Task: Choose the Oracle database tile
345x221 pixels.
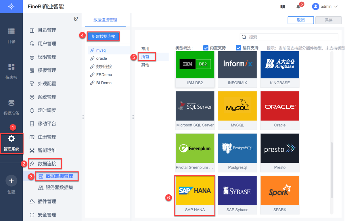Action: coord(280,110)
